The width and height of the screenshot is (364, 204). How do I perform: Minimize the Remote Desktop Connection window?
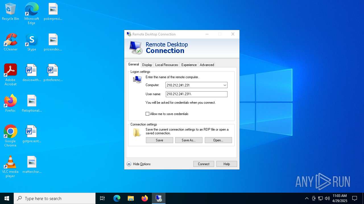[207, 34]
